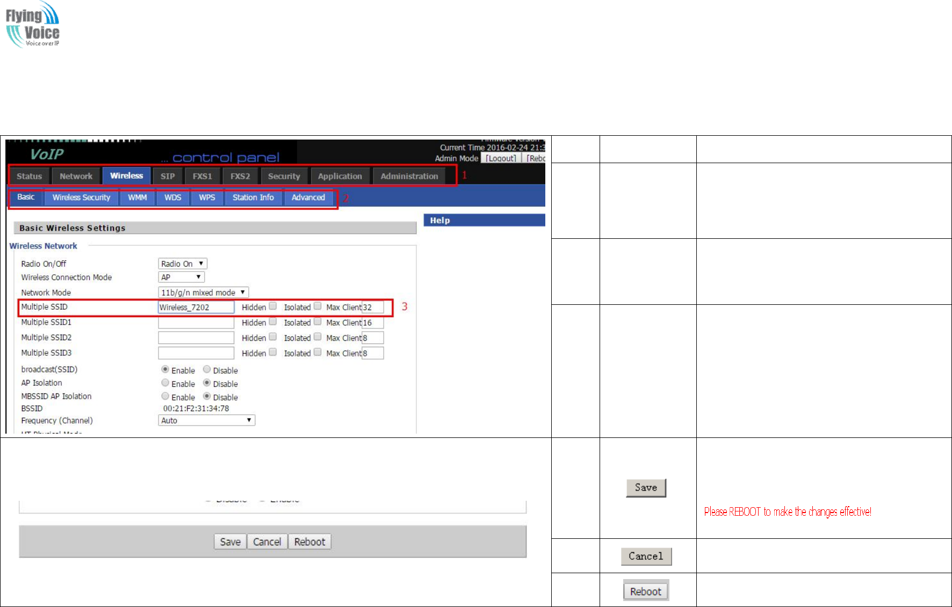Click the Wireless_7202 SSID input field
The image size is (952, 607).
pyautogui.click(x=196, y=307)
